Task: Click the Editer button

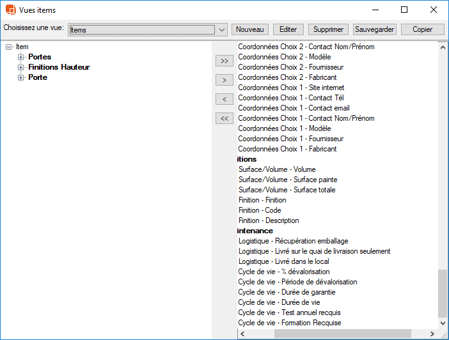Action: (x=288, y=29)
